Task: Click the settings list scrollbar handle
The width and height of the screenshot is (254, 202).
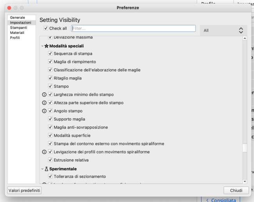Action: (x=245, y=148)
